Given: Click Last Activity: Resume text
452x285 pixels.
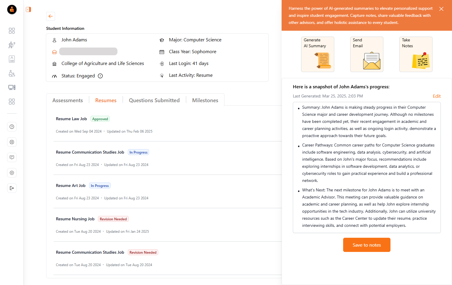Looking at the screenshot, I should pyautogui.click(x=191, y=75).
